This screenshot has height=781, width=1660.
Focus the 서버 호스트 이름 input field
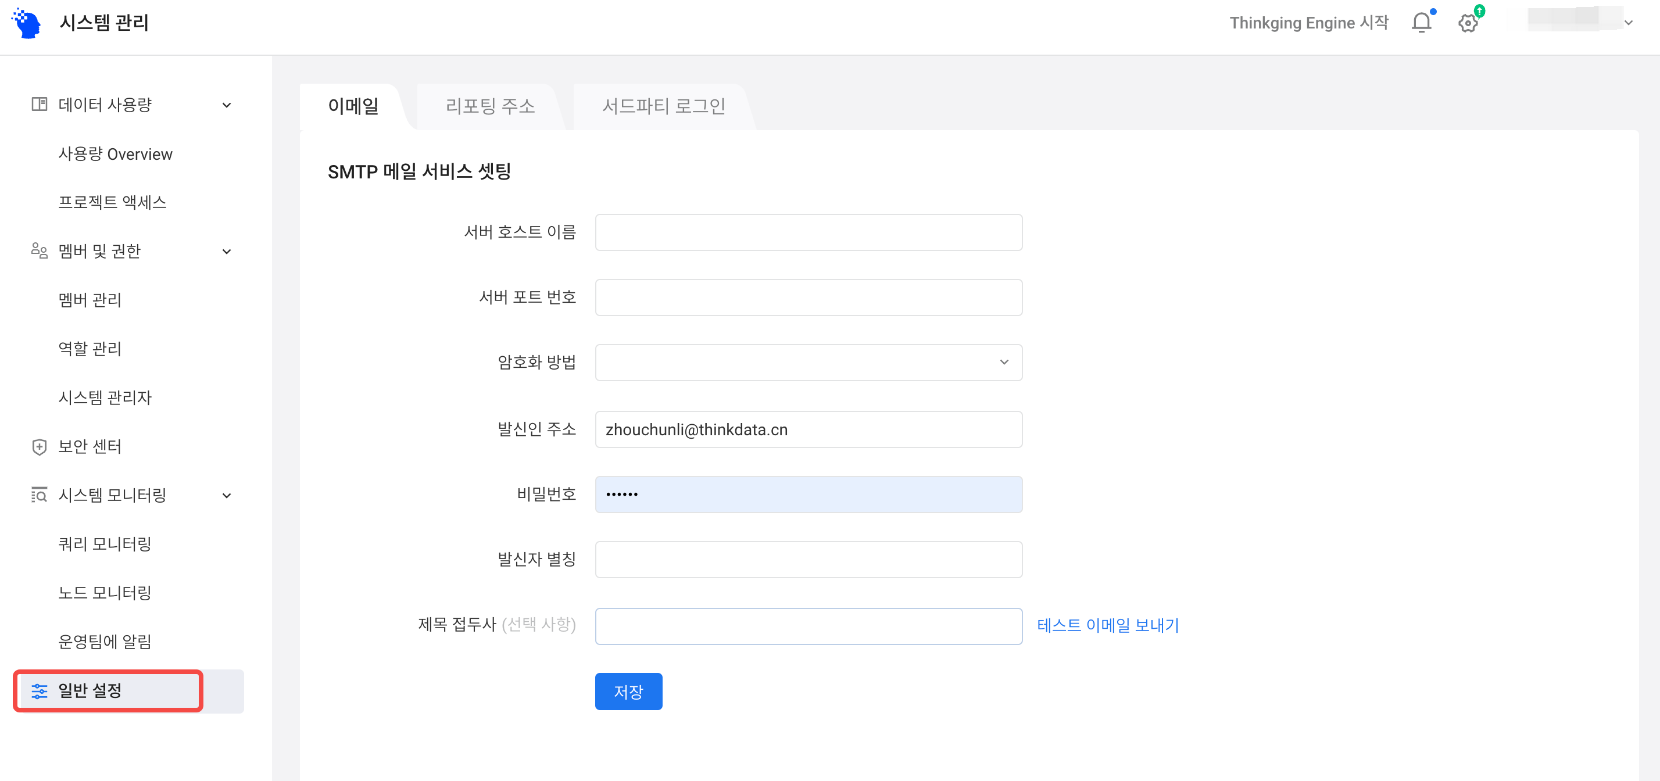pos(808,232)
